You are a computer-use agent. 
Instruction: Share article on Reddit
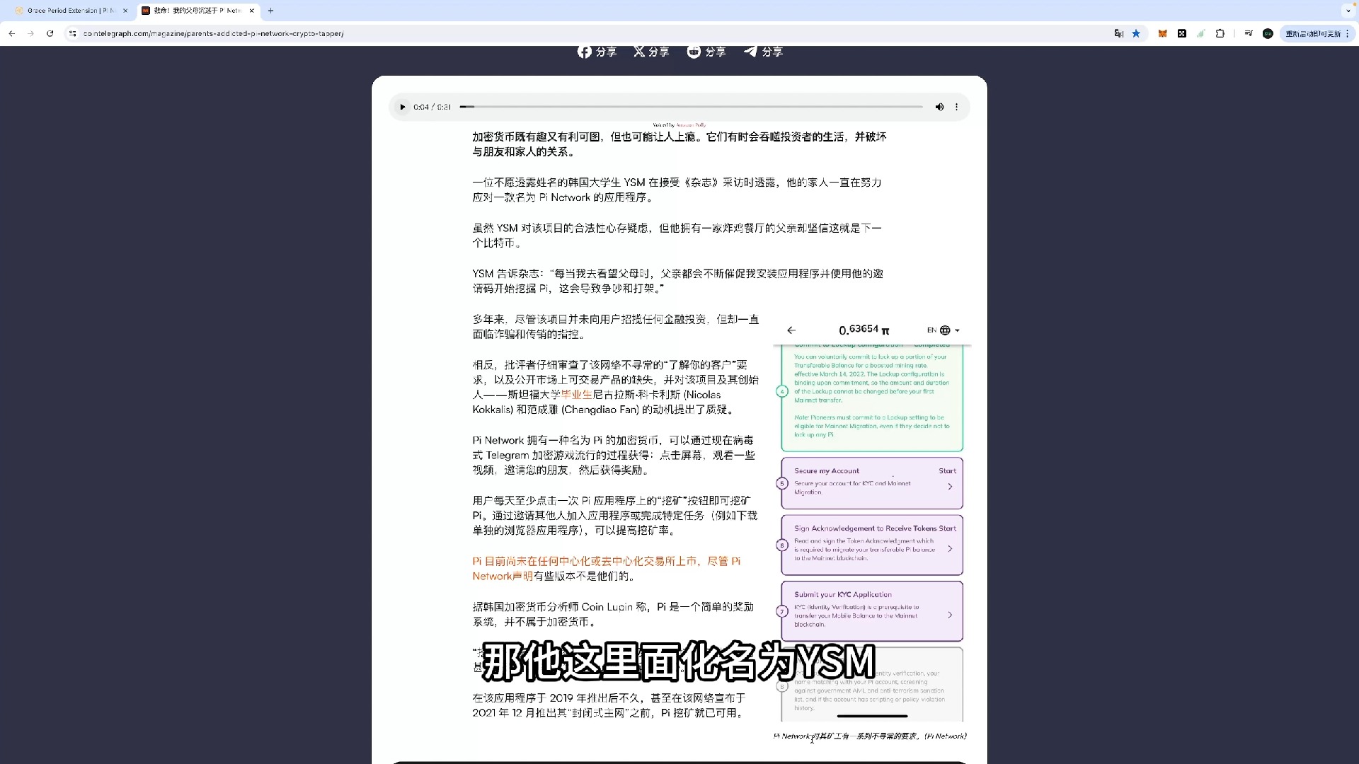point(706,52)
